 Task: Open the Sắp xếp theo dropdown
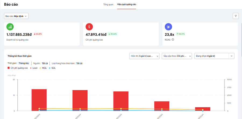177,56
